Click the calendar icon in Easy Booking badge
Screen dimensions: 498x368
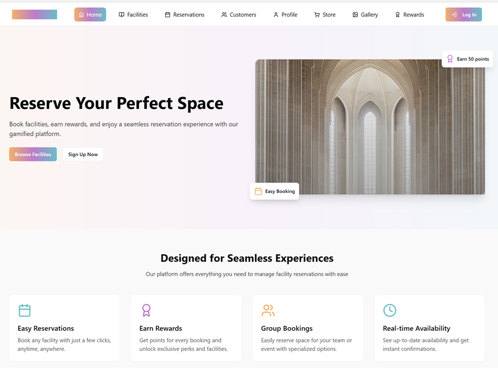pos(258,191)
